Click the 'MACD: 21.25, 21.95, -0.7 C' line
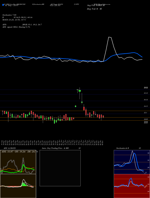The height and width of the screenshot is (198, 150). (x=14, y=20)
